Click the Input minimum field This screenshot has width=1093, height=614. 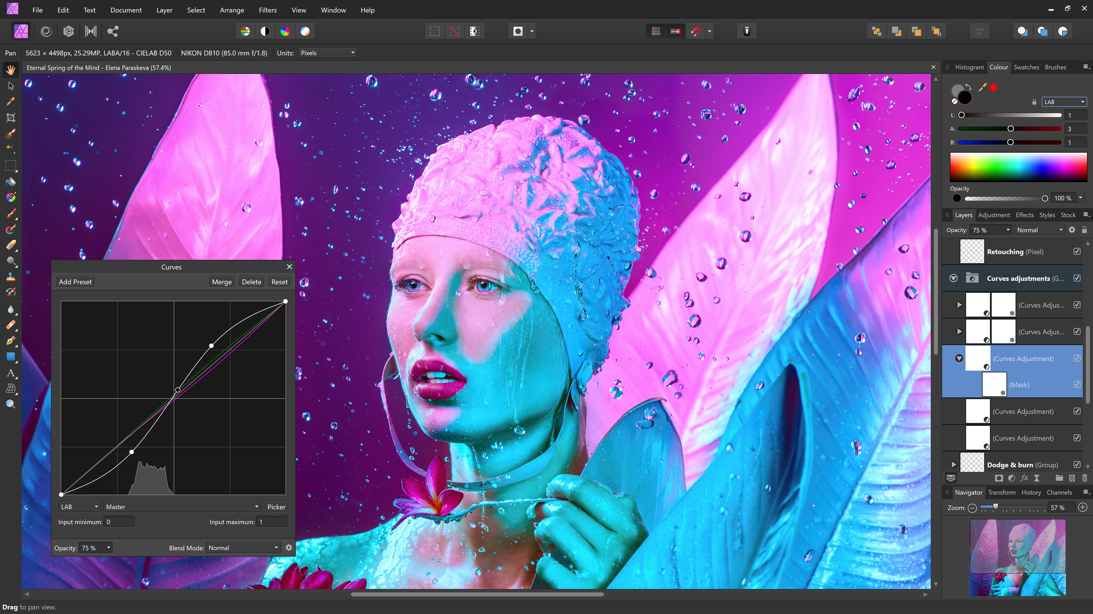(x=119, y=522)
